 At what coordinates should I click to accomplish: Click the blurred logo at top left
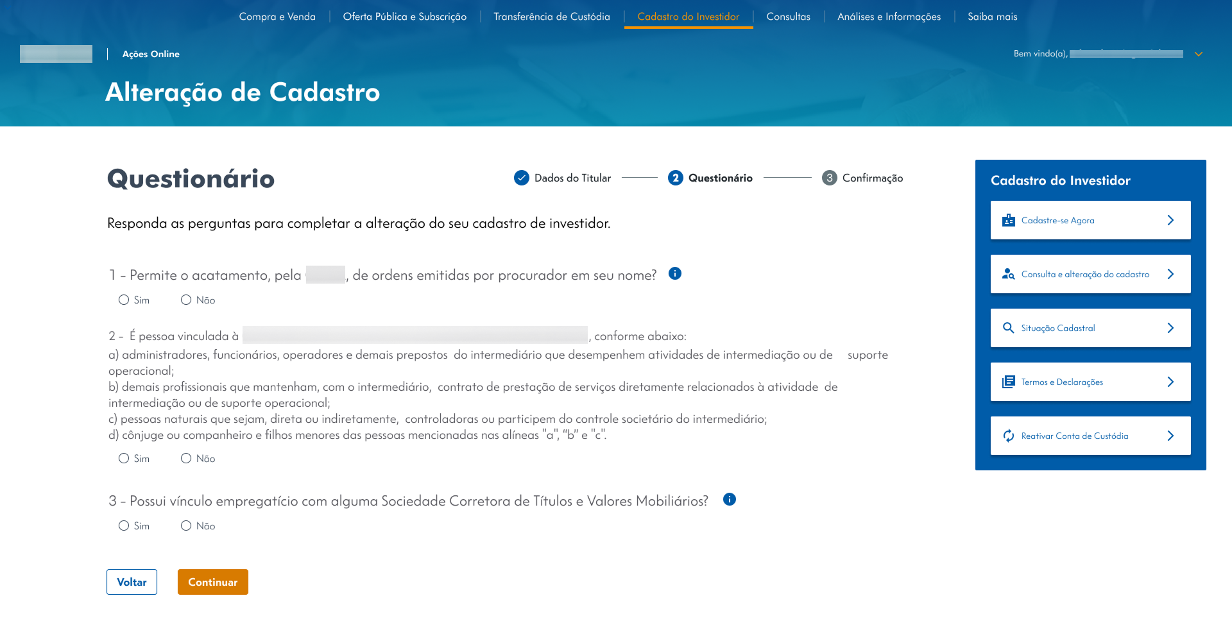tap(56, 54)
